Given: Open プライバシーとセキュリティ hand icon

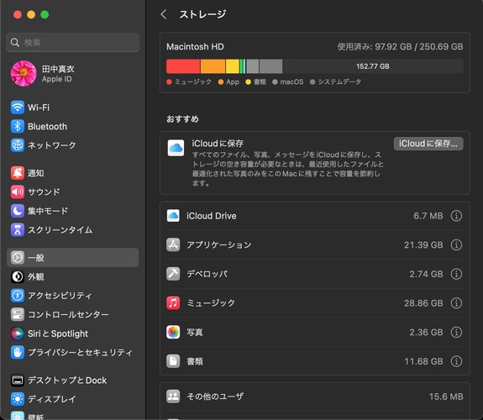Looking at the screenshot, I should click(18, 353).
